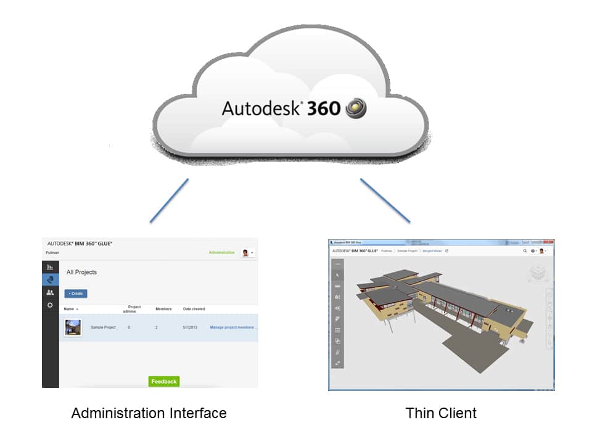Click the clash overlap tool in viewer toolbar
This screenshot has height=444, width=592.
point(337,341)
